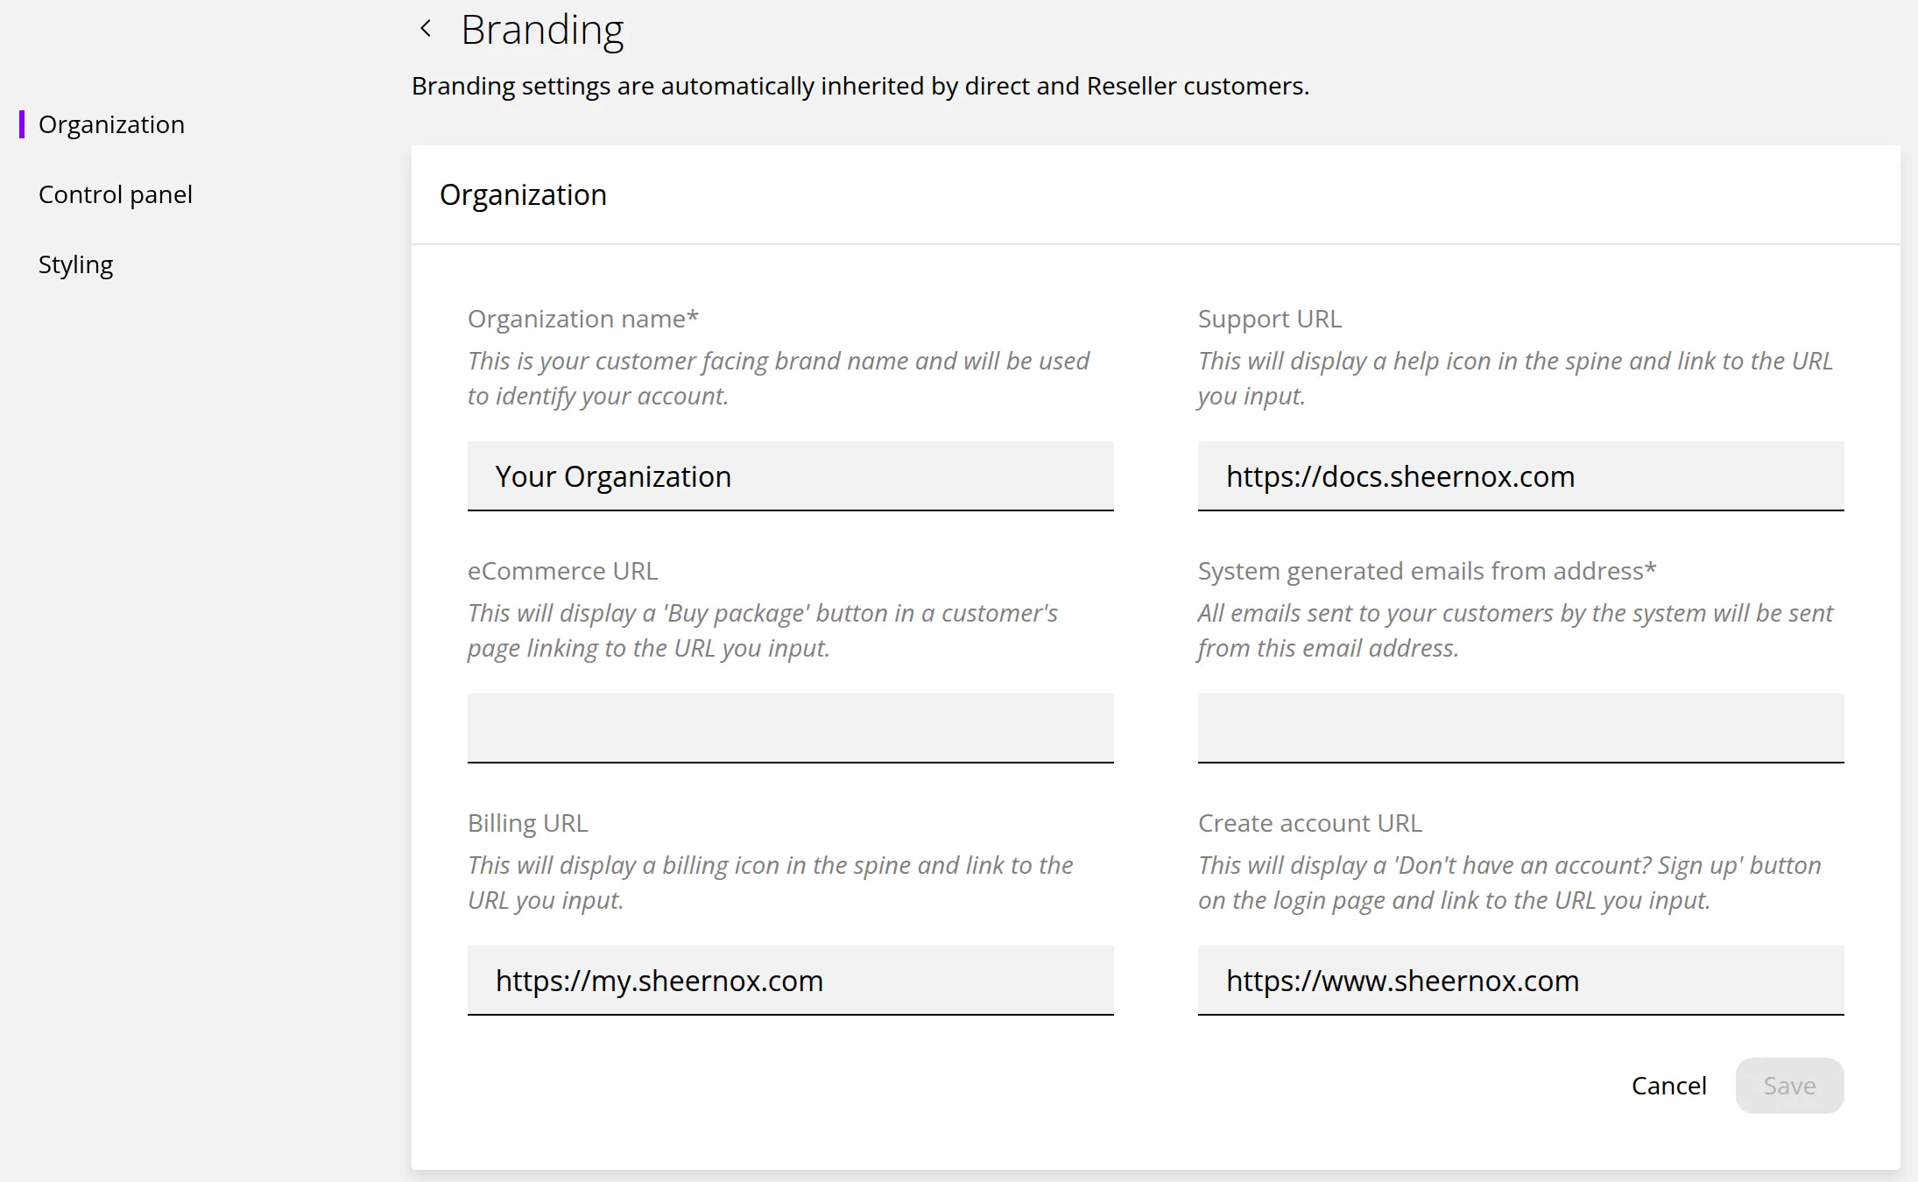This screenshot has width=1918, height=1182.
Task: Switch to the Control panel section
Action: point(116,194)
